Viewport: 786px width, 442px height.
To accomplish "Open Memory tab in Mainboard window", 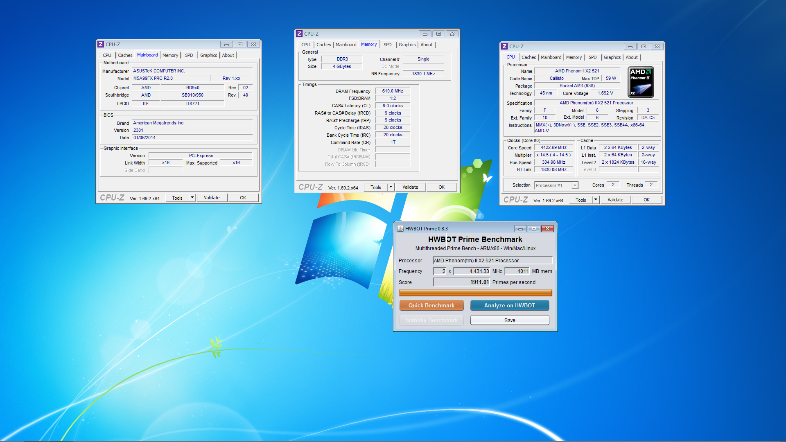I will (170, 55).
